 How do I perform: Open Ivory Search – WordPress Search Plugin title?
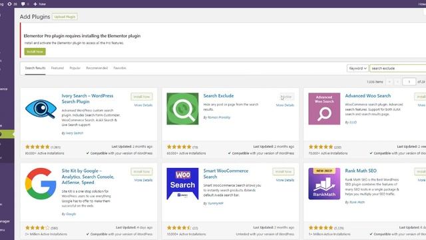tap(87, 99)
